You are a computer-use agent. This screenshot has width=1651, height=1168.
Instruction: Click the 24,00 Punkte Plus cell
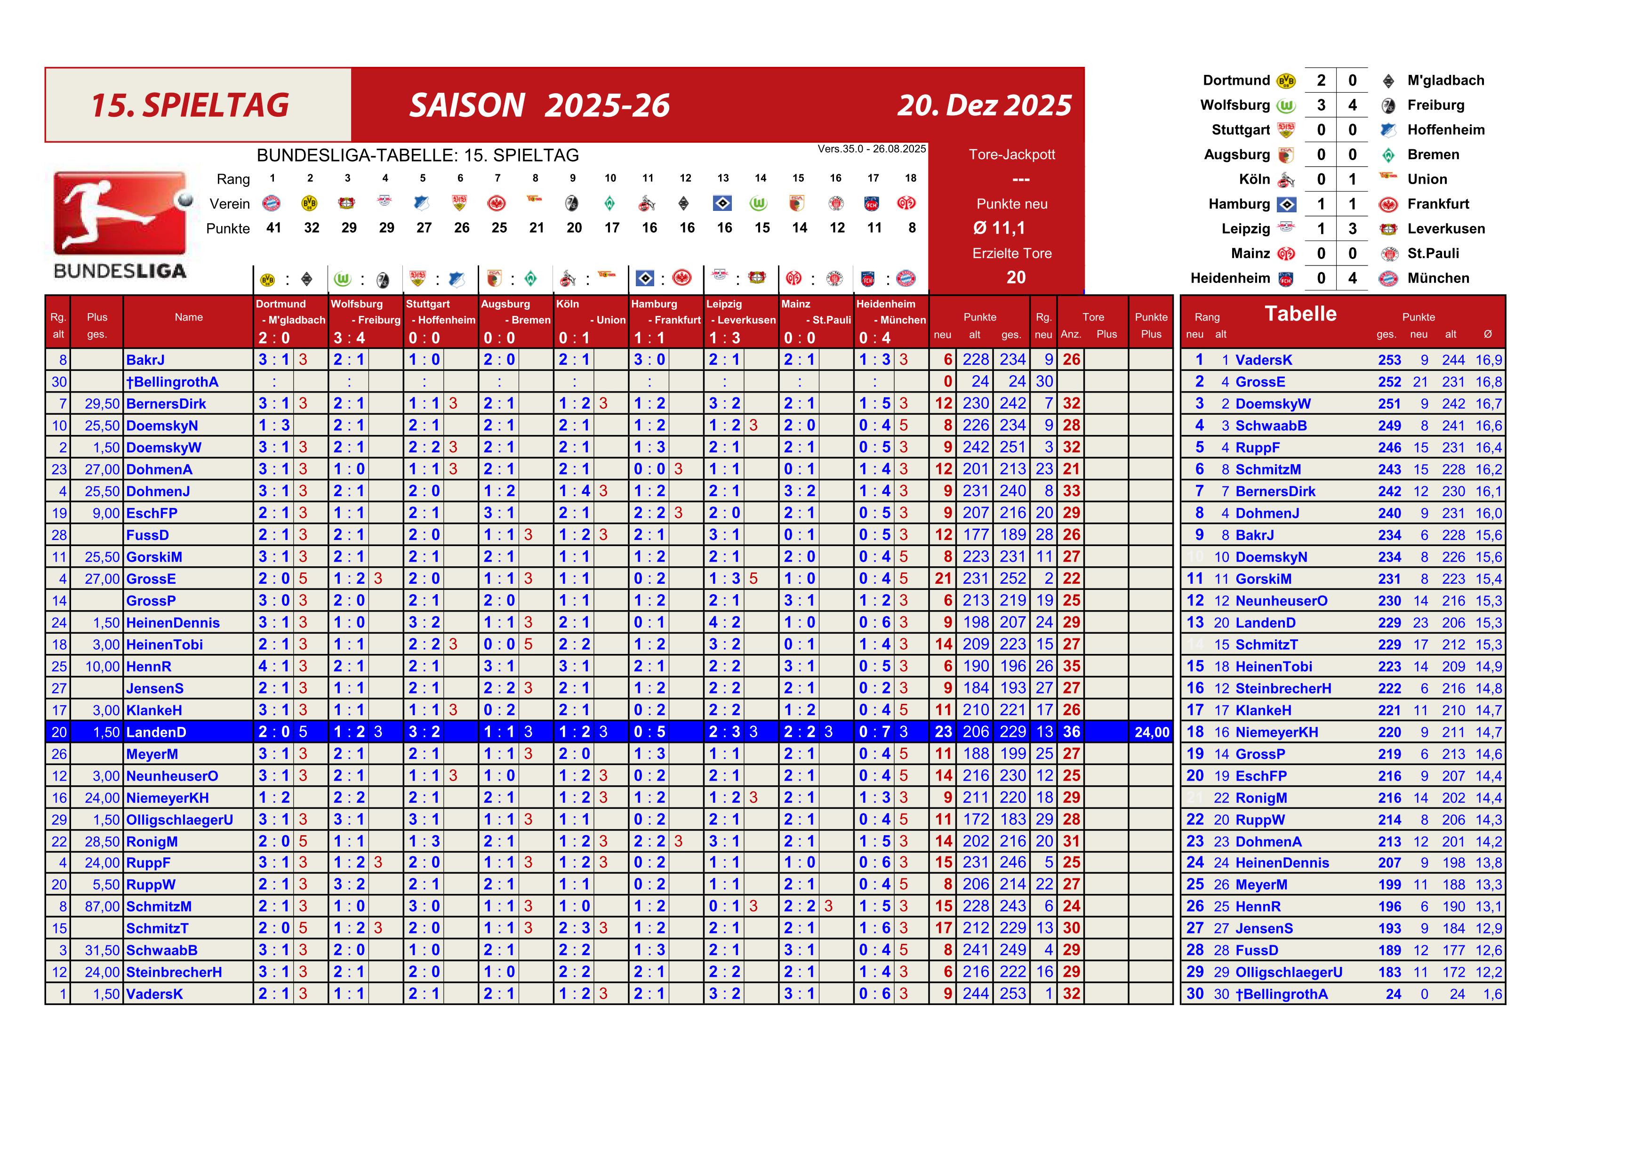[1151, 732]
